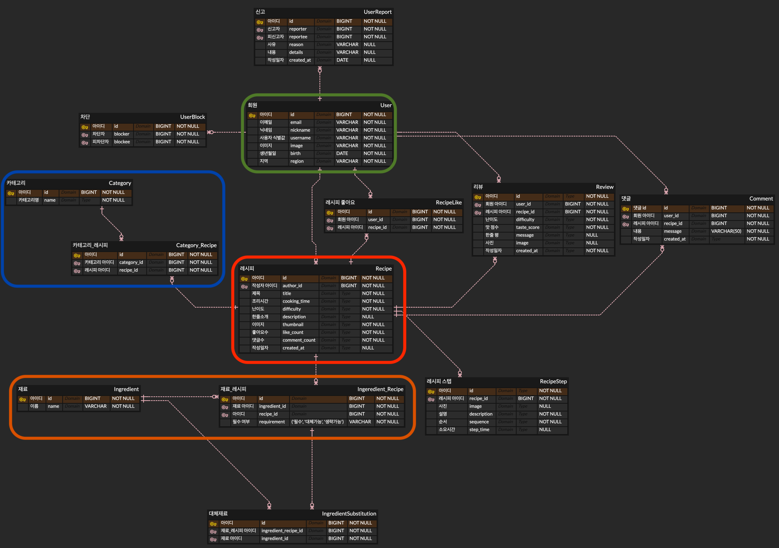Click the foreign key icon beside author_id
779x548 pixels.
(x=244, y=287)
